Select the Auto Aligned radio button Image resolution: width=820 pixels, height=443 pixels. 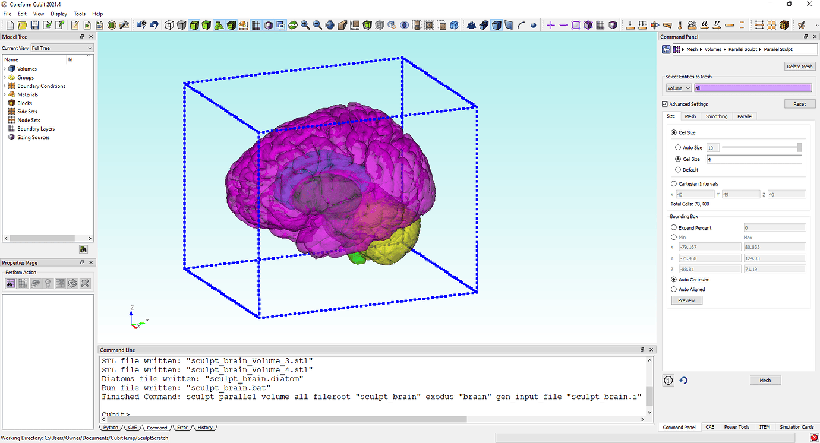(674, 289)
